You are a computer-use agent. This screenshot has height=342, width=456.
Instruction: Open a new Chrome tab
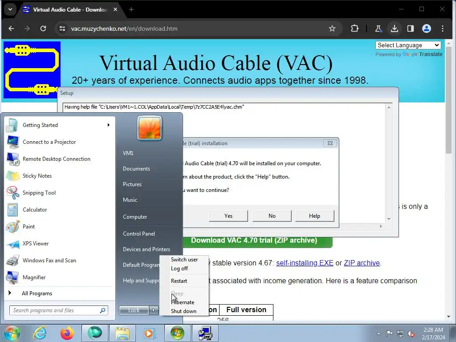(x=131, y=9)
